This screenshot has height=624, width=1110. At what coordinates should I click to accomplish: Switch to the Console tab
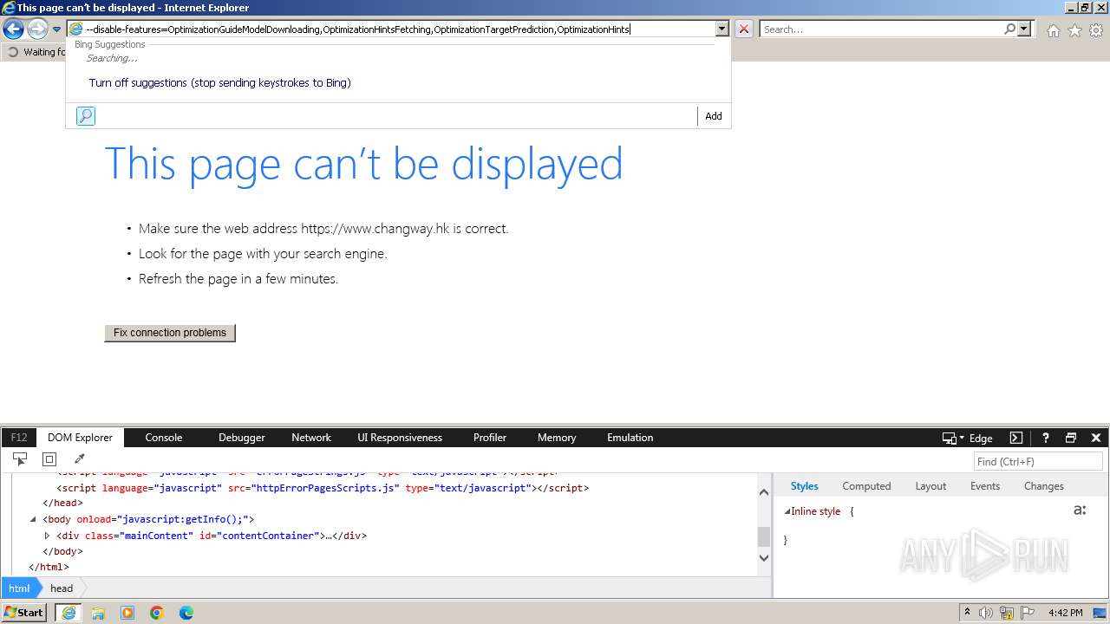click(x=164, y=438)
